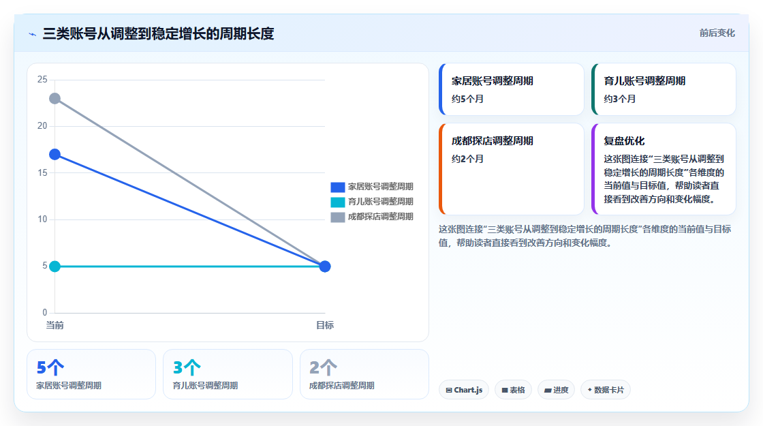Screen dimensions: 763x426
Task: Click the 进度 tag
Action: pyautogui.click(x=556, y=390)
